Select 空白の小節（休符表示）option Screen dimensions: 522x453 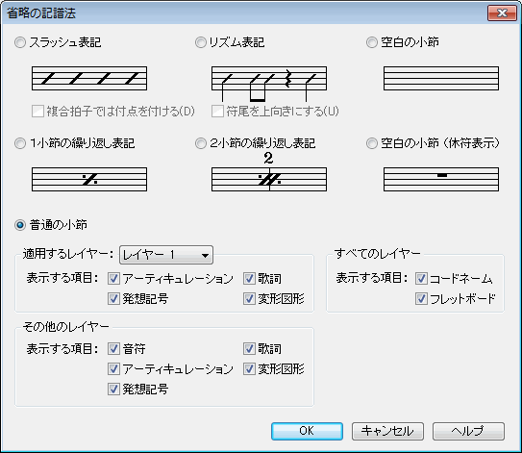(x=371, y=143)
